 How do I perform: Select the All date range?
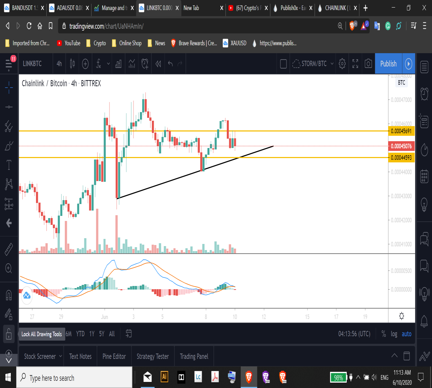click(x=112, y=334)
